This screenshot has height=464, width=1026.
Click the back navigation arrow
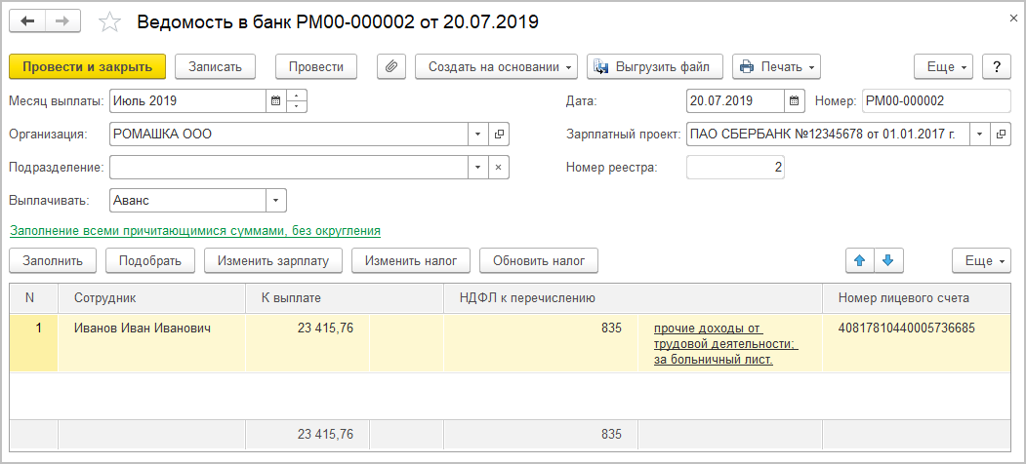pos(27,21)
